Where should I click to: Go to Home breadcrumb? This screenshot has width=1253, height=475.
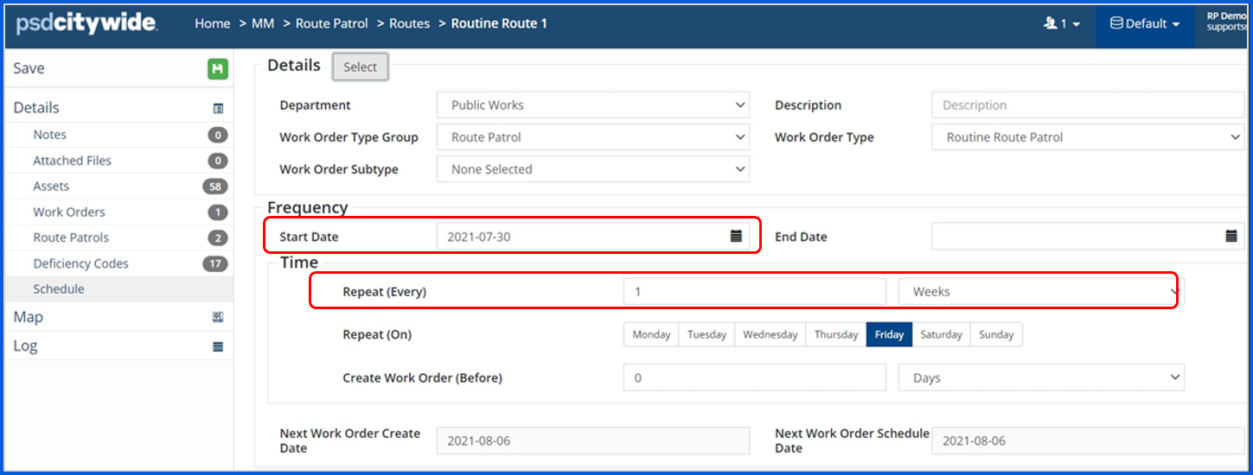point(212,24)
